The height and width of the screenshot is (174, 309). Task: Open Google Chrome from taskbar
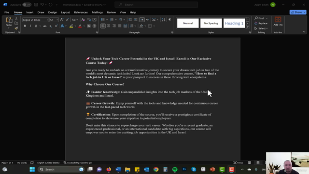(156, 169)
